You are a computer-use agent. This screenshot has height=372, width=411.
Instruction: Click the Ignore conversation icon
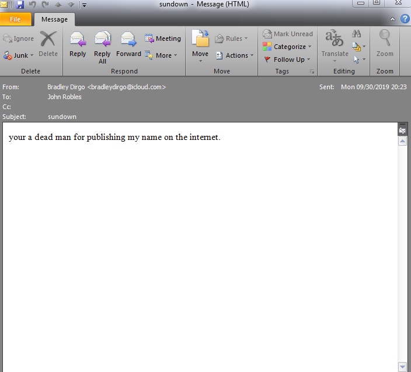tap(8, 39)
